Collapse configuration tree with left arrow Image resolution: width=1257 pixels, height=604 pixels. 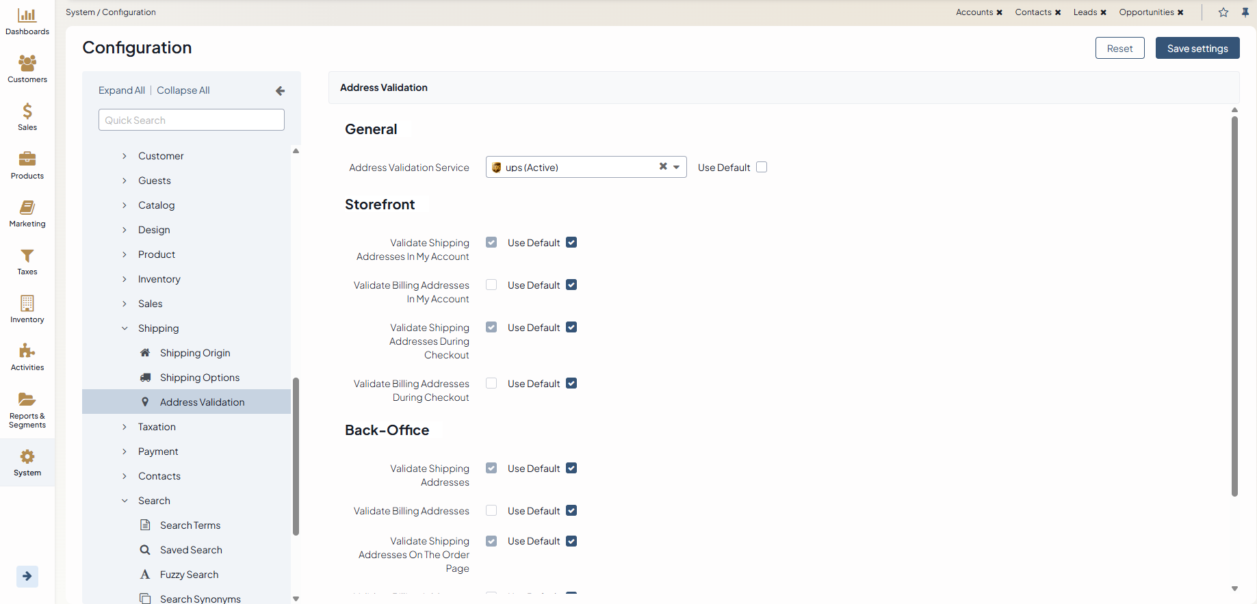[280, 90]
